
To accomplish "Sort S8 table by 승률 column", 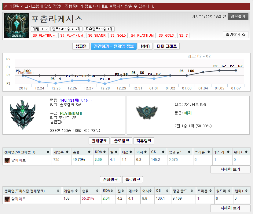I will point(82,152).
